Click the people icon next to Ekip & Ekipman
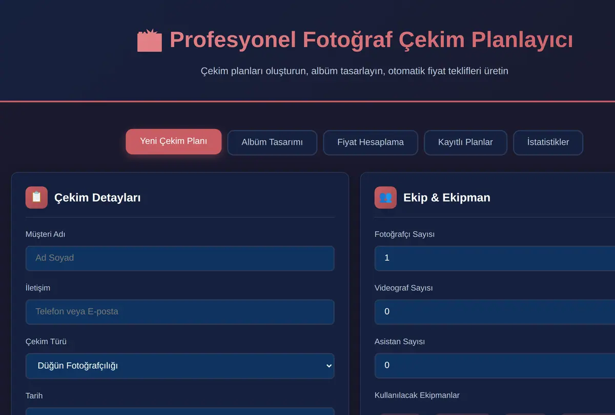This screenshot has height=415, width=615. tap(385, 198)
